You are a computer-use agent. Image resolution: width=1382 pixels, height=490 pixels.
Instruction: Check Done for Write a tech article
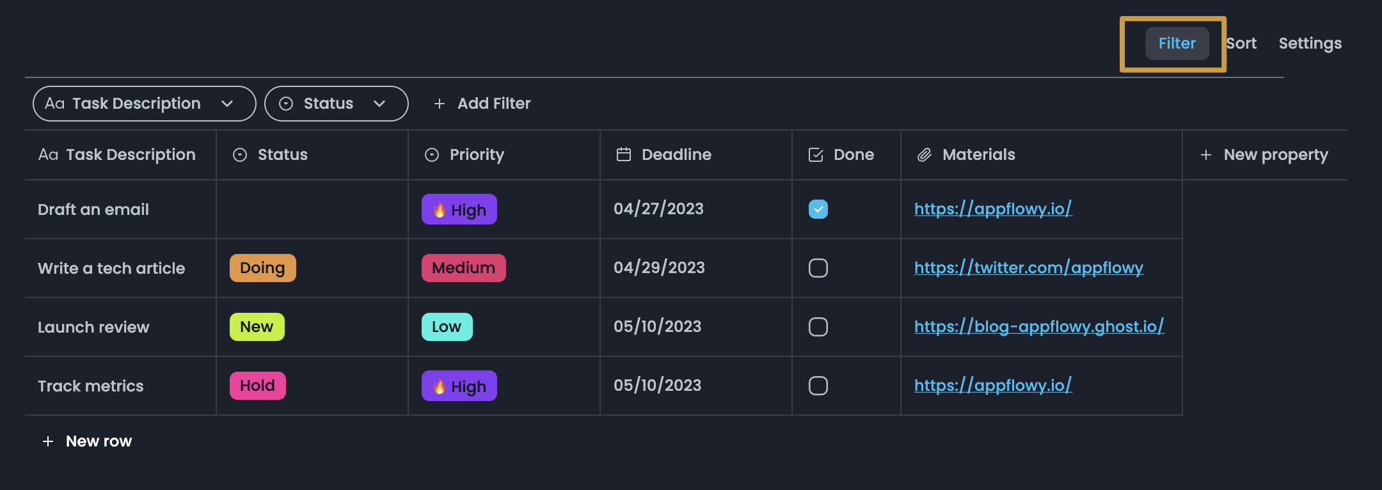pyautogui.click(x=818, y=268)
